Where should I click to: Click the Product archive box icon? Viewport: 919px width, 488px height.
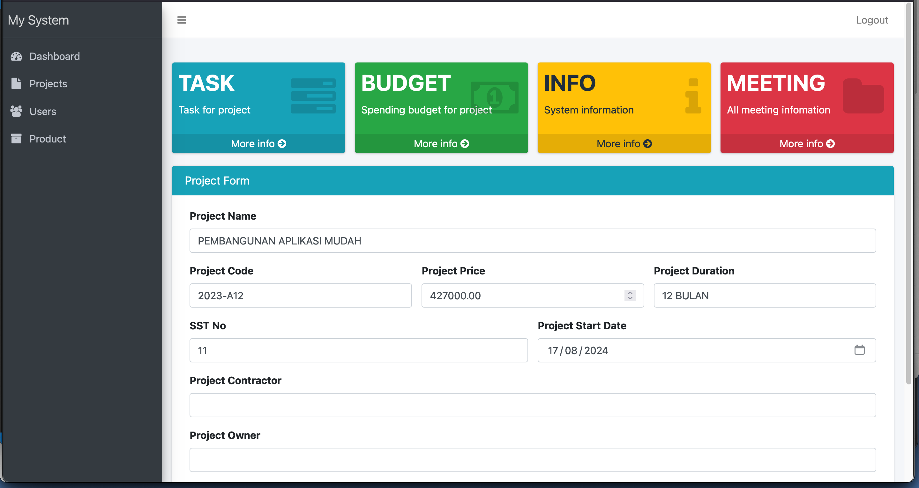coord(16,139)
